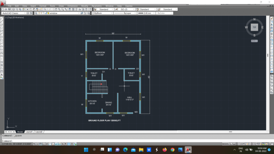Open the Express menu
This screenshot has width=274, height=154.
pyautogui.click(x=129, y=6)
